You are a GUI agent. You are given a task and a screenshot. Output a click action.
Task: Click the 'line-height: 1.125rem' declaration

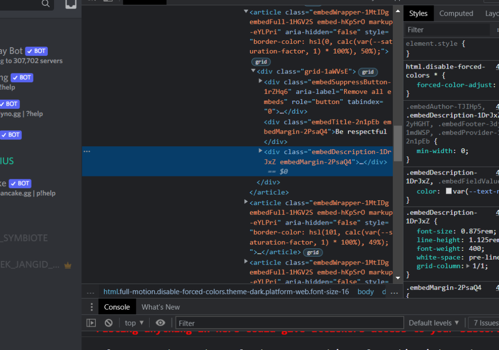pyautogui.click(x=457, y=240)
